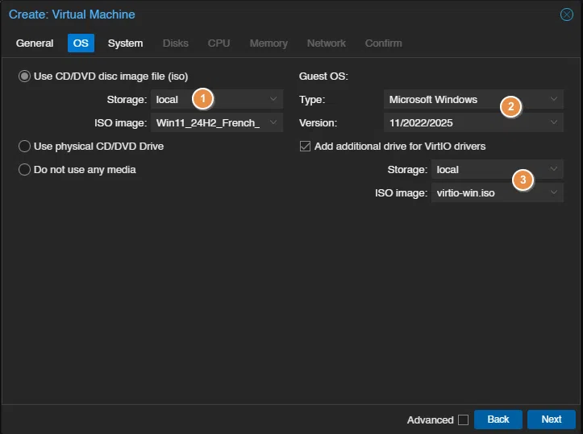Switch to the System tab

point(125,43)
